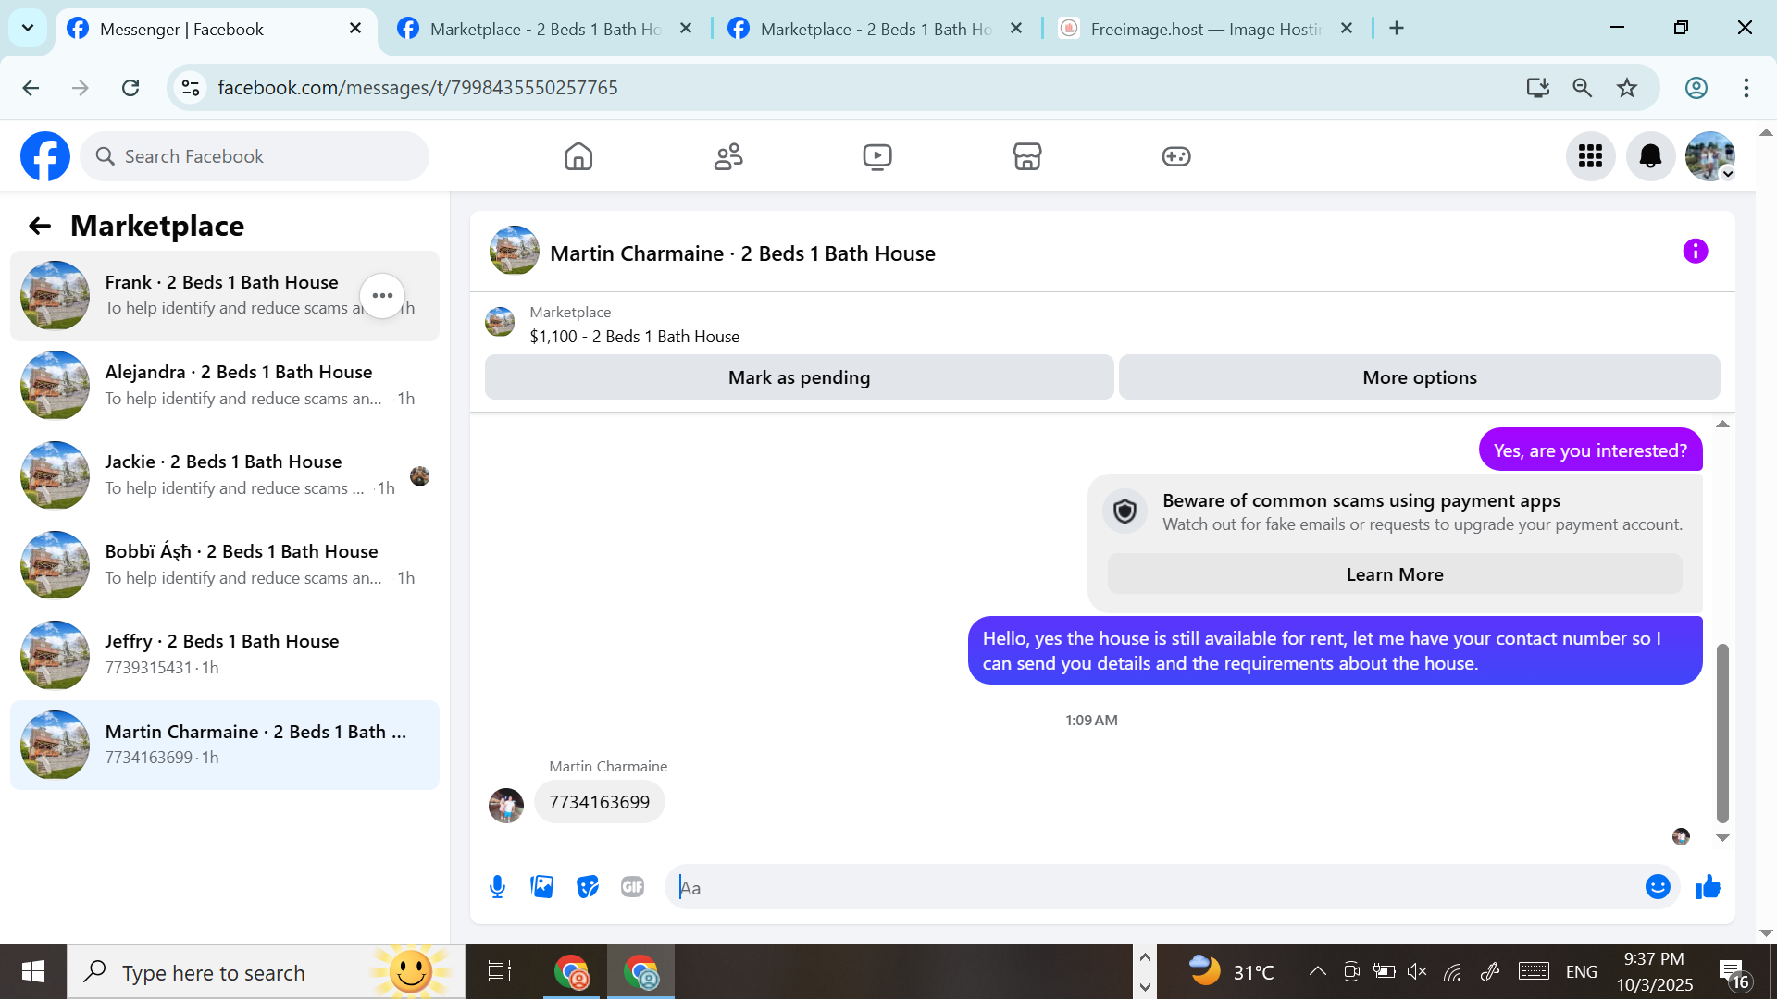1777x999 pixels.
Task: Open the Bobbï Áşħ conversation
Action: click(x=225, y=565)
